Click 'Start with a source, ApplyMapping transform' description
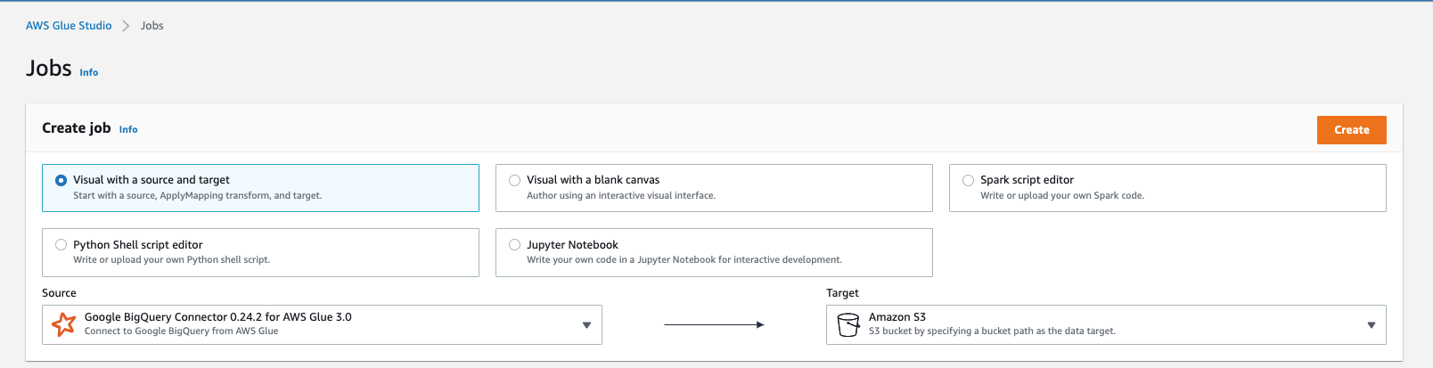This screenshot has width=1433, height=368. pyautogui.click(x=197, y=196)
